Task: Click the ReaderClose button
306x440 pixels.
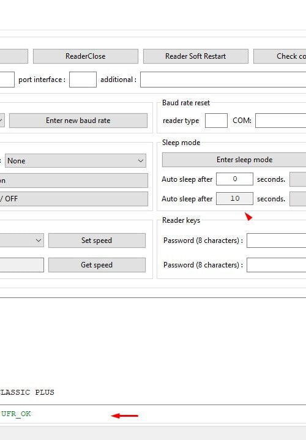Action: click(x=86, y=56)
